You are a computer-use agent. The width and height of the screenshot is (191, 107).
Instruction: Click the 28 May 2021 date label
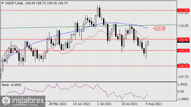click(x=58, y=104)
